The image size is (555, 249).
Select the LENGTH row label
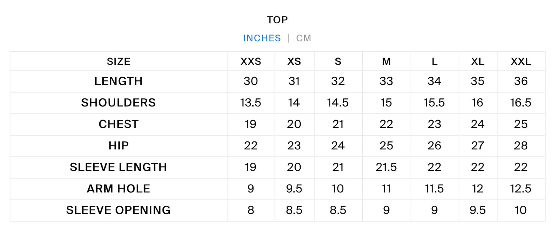coord(118,81)
